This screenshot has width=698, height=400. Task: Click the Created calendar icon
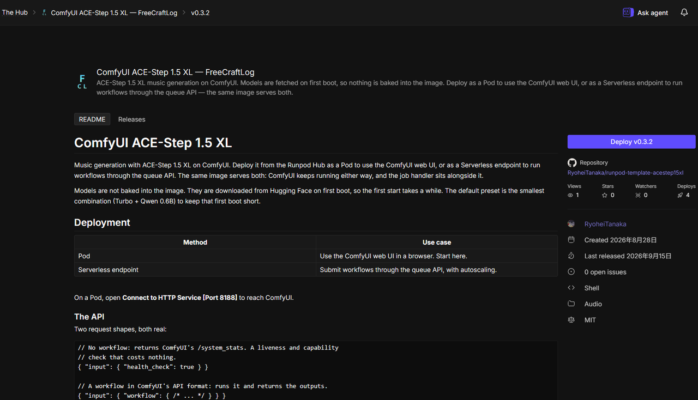571,240
